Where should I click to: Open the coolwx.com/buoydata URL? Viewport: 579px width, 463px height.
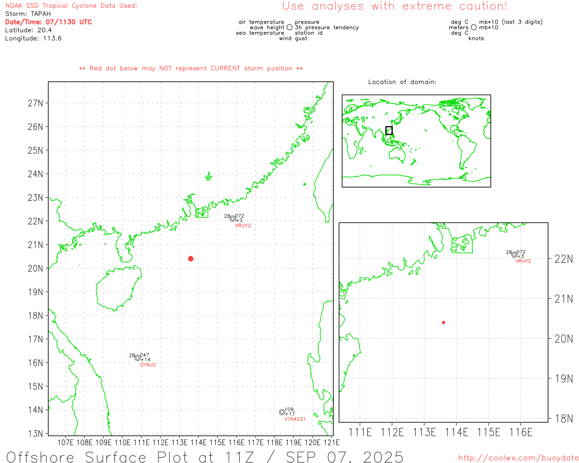pos(518,458)
